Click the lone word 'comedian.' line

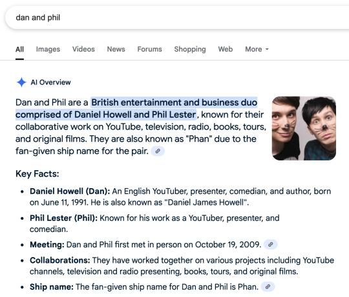pyautogui.click(x=48, y=229)
